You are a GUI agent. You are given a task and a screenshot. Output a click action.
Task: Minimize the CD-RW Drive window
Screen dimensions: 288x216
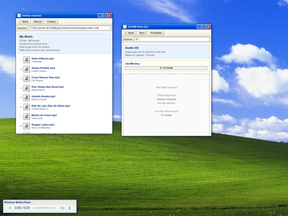pos(199,27)
